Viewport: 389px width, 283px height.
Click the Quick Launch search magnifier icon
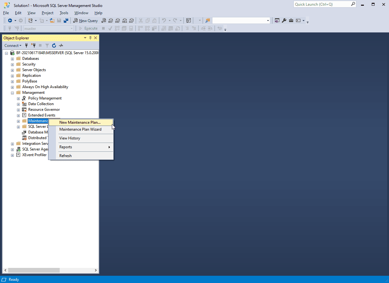(x=353, y=4)
